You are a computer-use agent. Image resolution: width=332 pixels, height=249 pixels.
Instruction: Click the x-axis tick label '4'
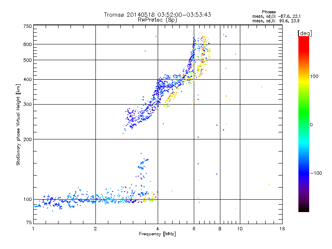[x=158, y=229]
